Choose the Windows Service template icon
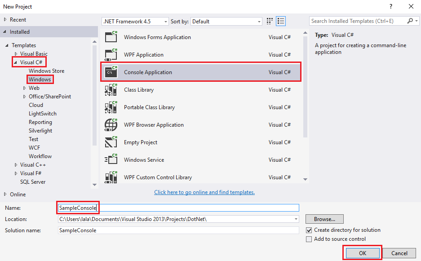The image size is (421, 261). (111, 160)
